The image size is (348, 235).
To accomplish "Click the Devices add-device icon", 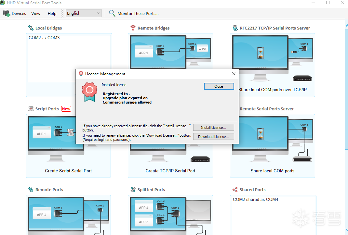I will click(7, 13).
